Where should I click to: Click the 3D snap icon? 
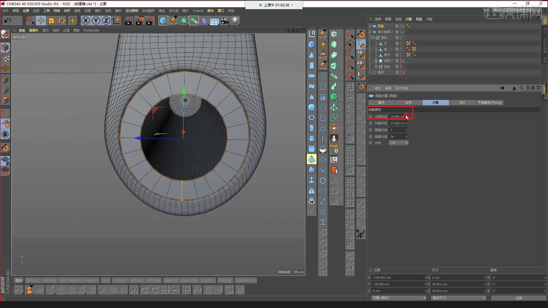point(361,55)
